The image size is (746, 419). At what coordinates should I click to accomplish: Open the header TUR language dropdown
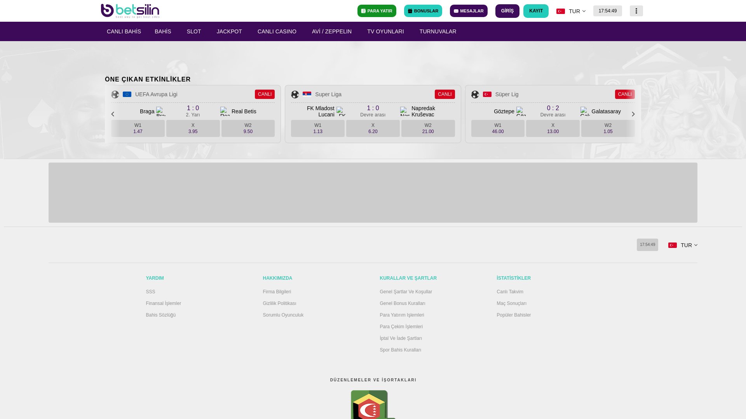pyautogui.click(x=571, y=11)
